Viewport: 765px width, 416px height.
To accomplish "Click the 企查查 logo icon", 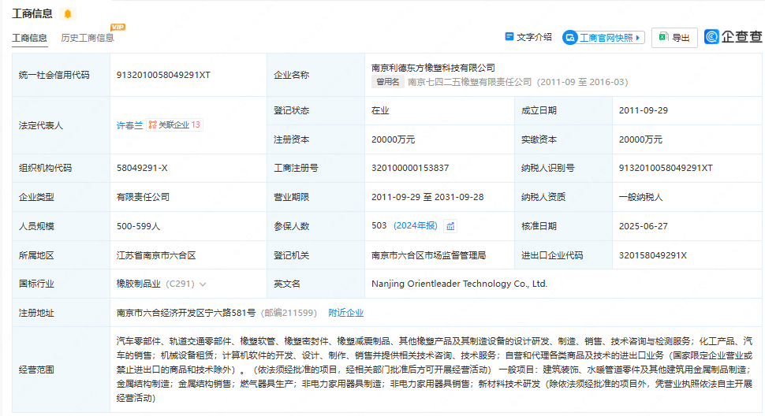I will coord(711,36).
